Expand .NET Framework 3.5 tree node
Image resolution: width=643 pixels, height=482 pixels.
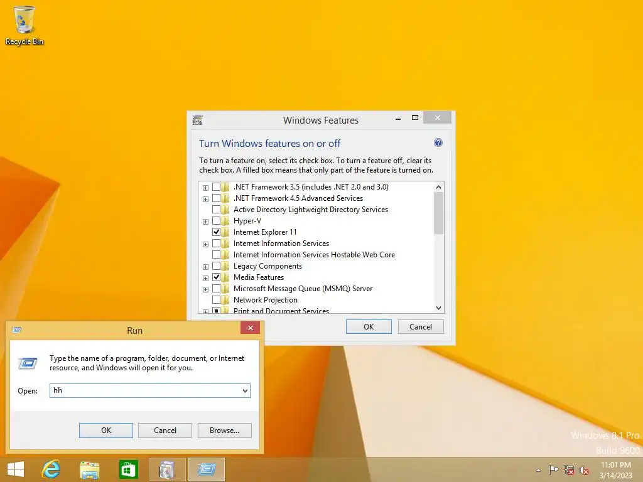[x=205, y=188]
